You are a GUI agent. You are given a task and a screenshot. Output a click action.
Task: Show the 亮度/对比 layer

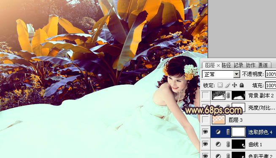pyautogui.click(x=205, y=107)
